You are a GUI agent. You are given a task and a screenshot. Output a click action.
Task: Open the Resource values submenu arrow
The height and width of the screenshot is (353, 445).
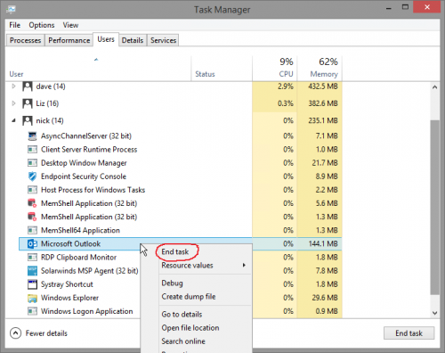[244, 265]
